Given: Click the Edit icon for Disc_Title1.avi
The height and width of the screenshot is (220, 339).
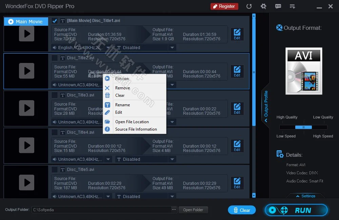Looking at the screenshot, I should pyautogui.click(x=237, y=34).
